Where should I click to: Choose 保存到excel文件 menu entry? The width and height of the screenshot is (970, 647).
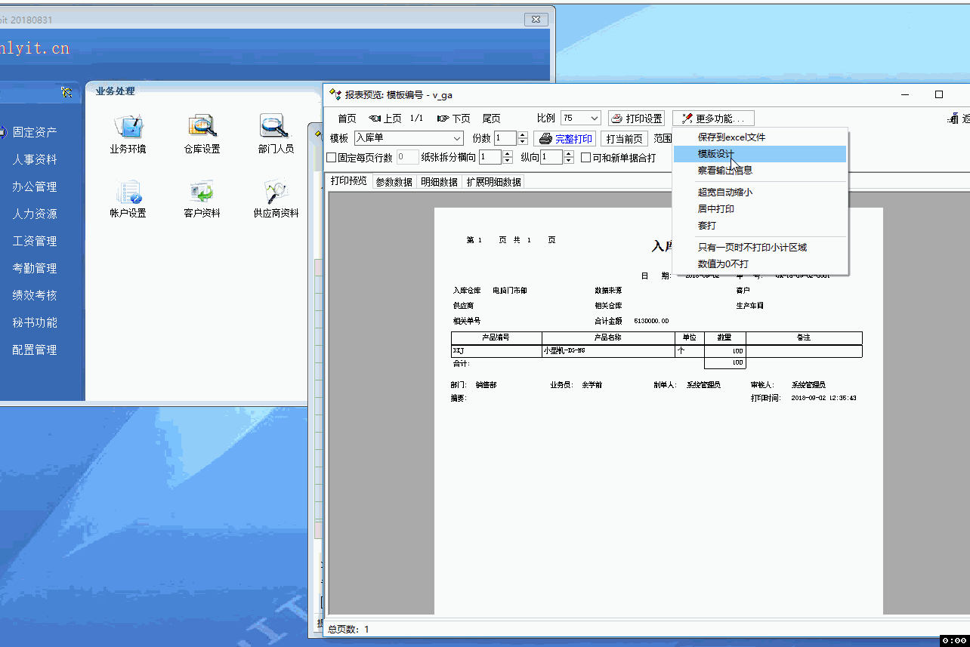coord(731,137)
